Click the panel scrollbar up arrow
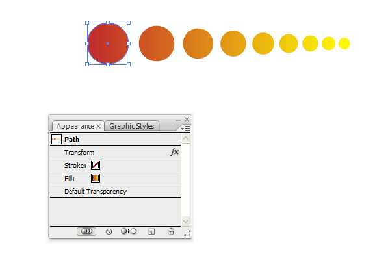 tap(186, 138)
